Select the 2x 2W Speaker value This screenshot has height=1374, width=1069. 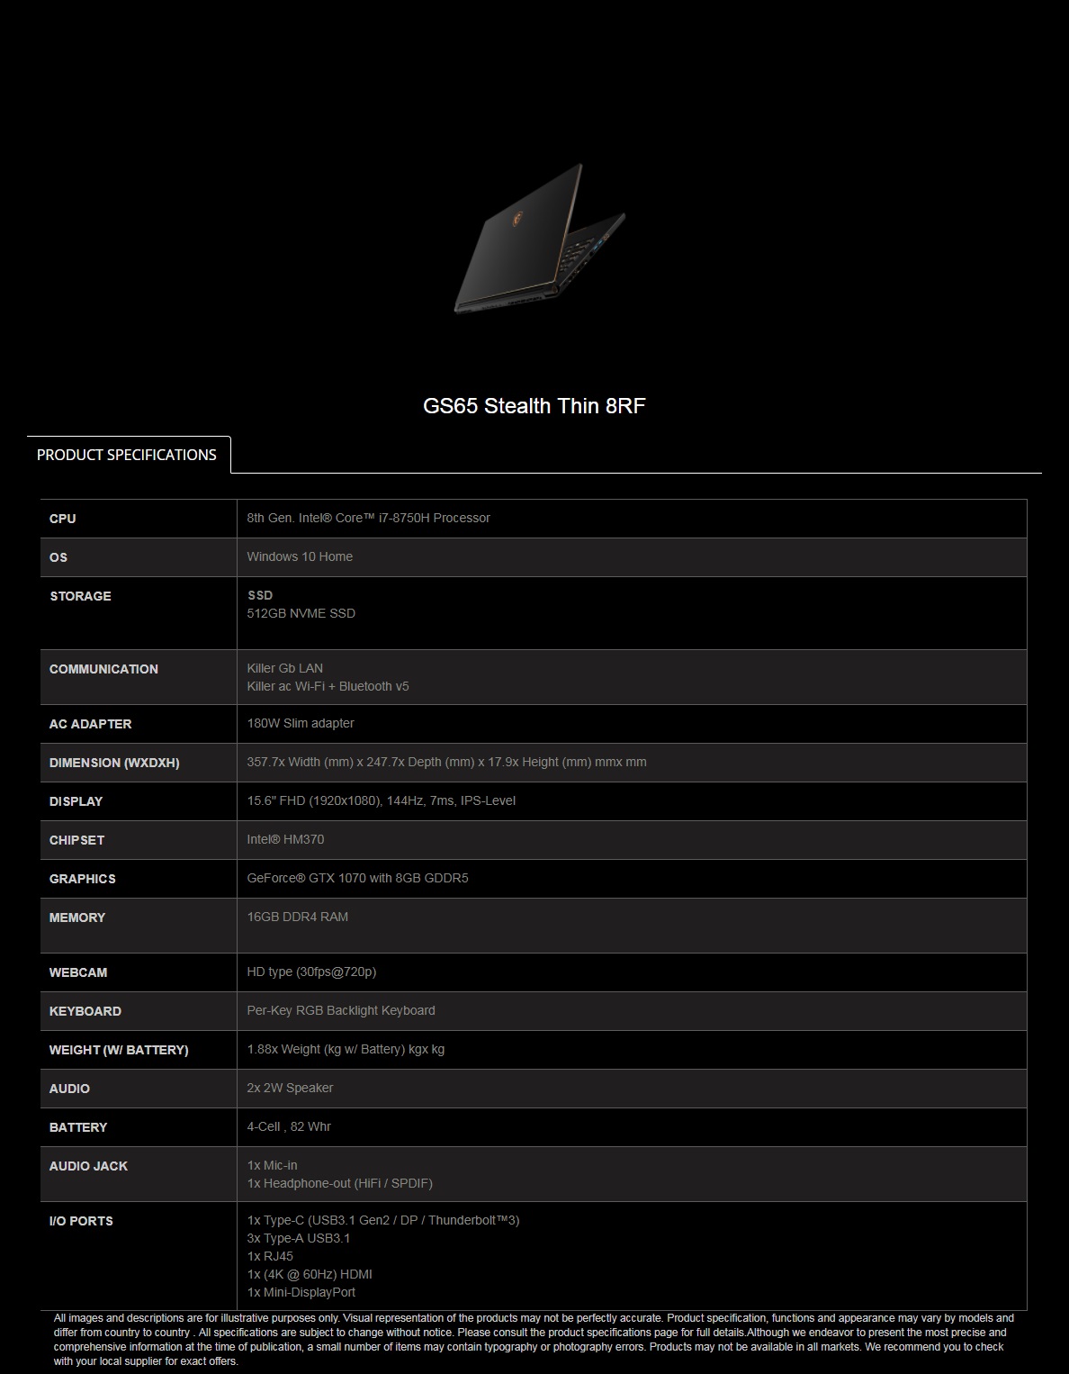pyautogui.click(x=291, y=1088)
